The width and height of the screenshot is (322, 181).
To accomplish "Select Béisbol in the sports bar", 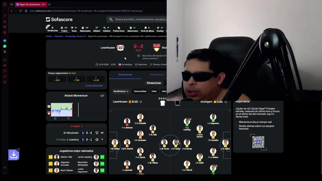I will pos(97,29).
